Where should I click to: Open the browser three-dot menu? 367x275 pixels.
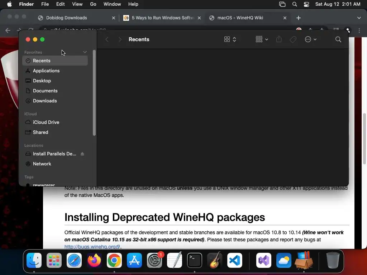click(x=359, y=30)
